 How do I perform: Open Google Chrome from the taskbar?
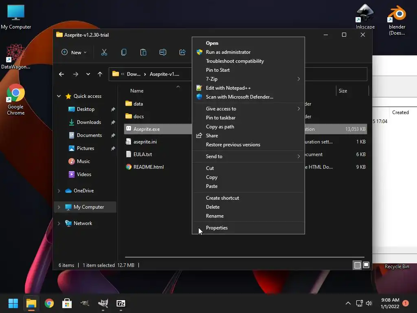tap(49, 303)
